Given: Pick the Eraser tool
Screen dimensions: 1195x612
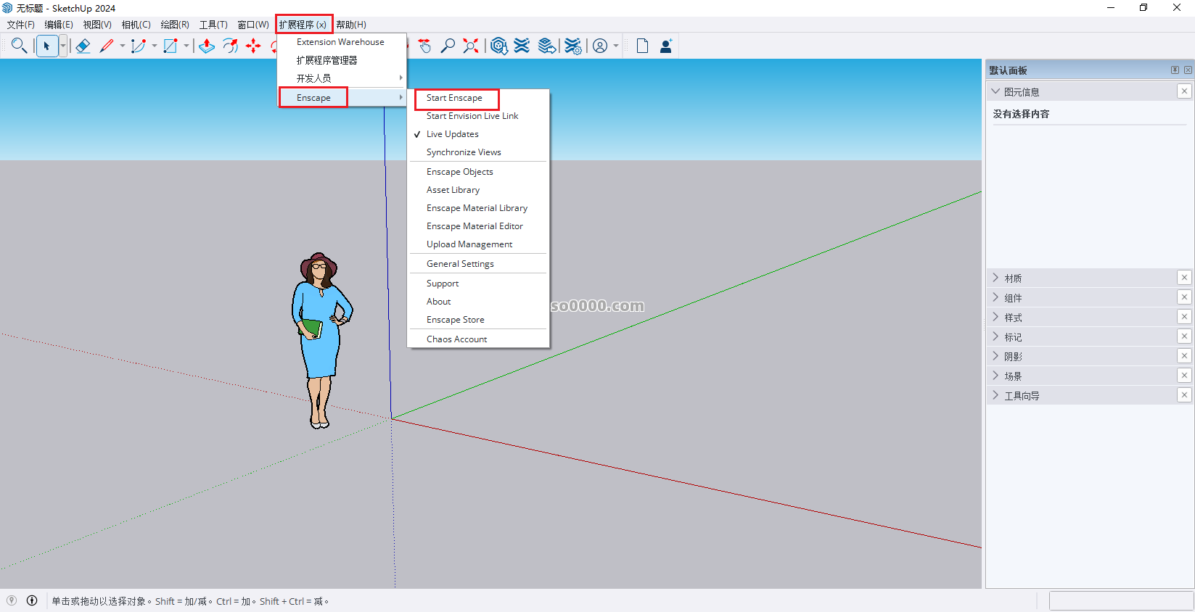Looking at the screenshot, I should point(83,46).
